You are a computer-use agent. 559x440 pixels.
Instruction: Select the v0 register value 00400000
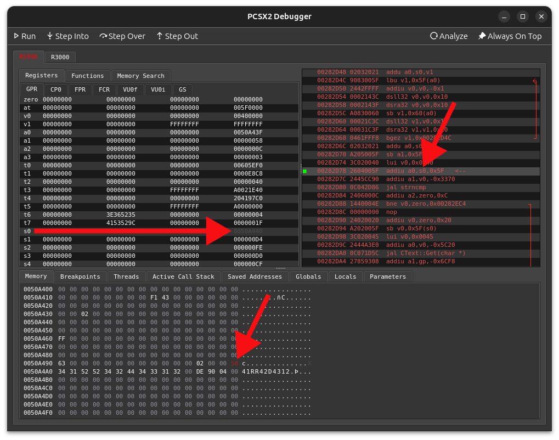click(x=248, y=116)
